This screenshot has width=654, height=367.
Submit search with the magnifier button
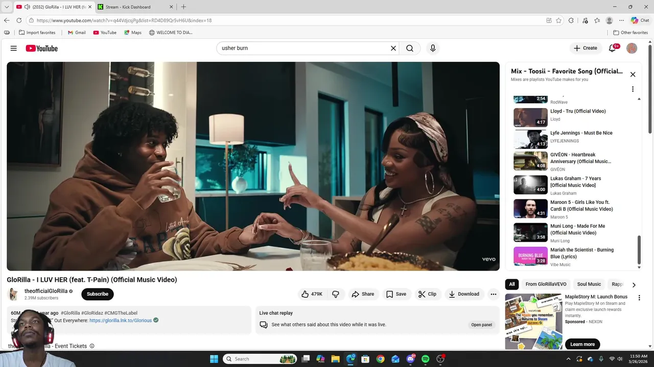click(410, 48)
